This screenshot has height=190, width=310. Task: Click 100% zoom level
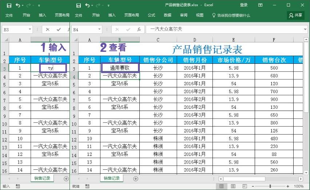298,186
